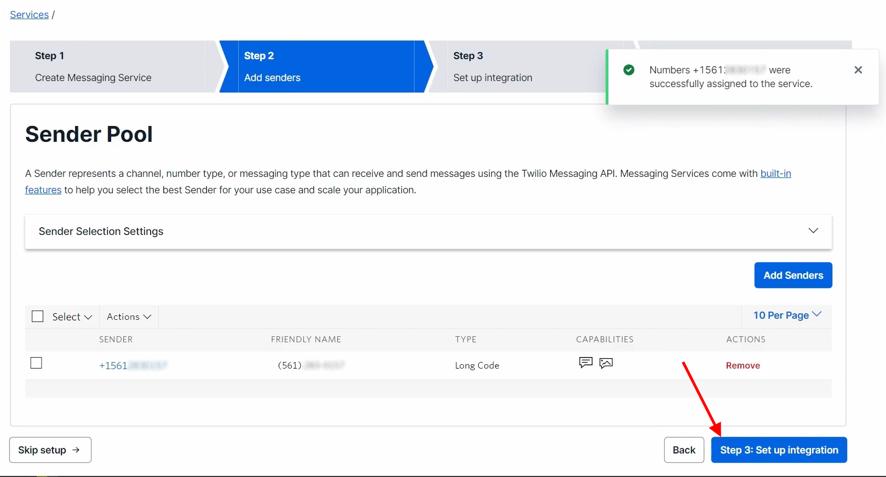Click Step 3: Set up integration button
886x477 pixels.
pyautogui.click(x=779, y=450)
